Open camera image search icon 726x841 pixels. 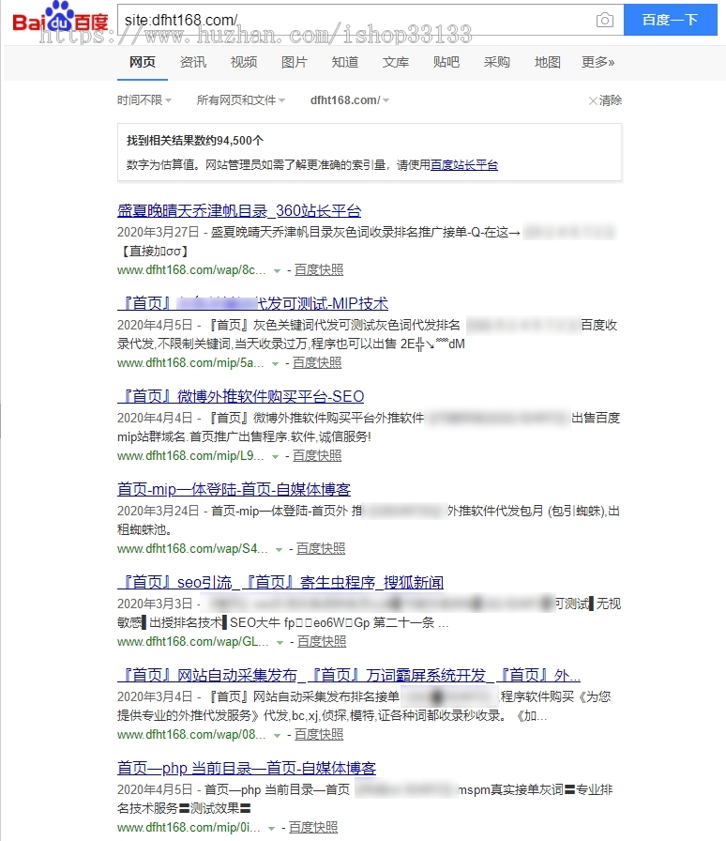(x=605, y=21)
